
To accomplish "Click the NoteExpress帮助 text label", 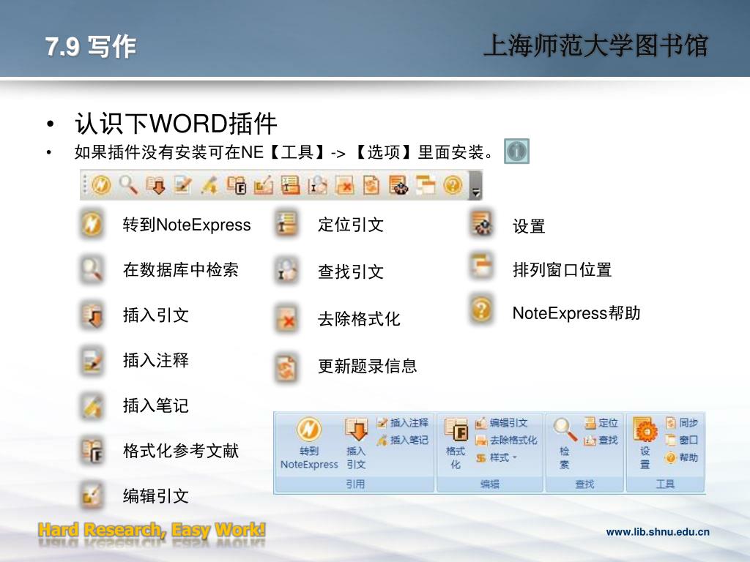I will 576,313.
